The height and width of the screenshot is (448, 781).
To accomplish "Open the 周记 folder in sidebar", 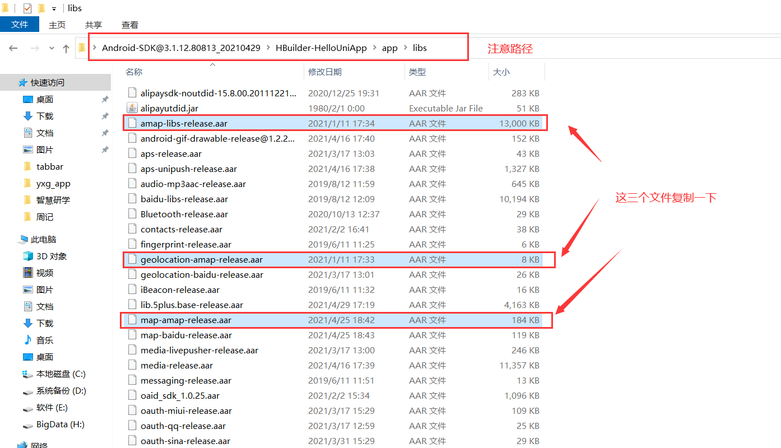I will [45, 217].
